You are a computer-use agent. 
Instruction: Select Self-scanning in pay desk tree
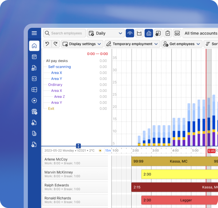tap(59, 67)
